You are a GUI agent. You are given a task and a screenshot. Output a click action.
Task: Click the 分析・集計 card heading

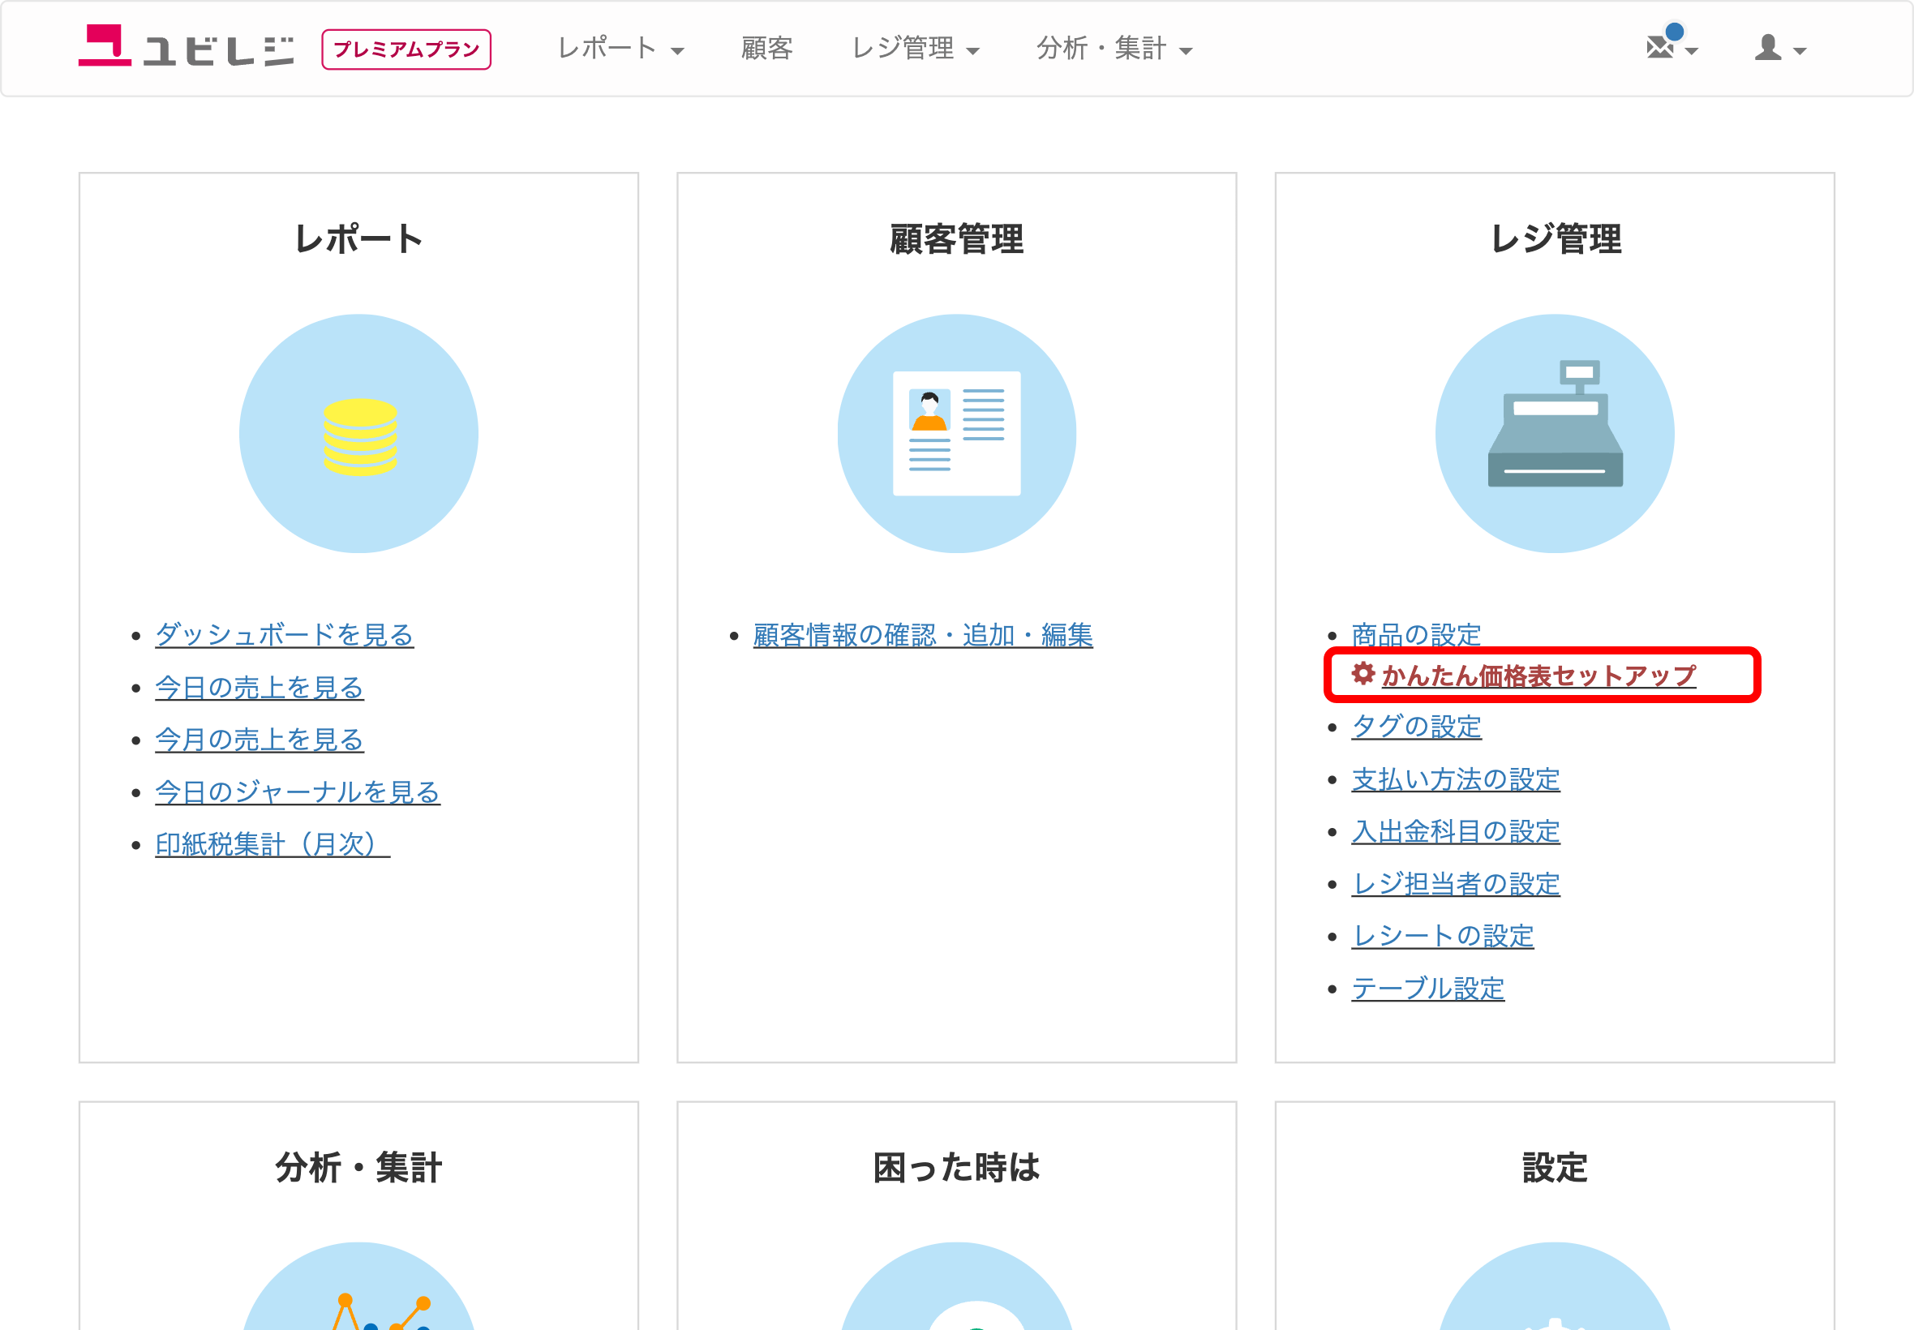[359, 1168]
